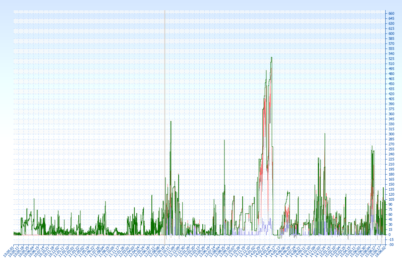This screenshot has width=402, height=268.
Task: Click the 0 label on the value axis
Action: [390, 234]
